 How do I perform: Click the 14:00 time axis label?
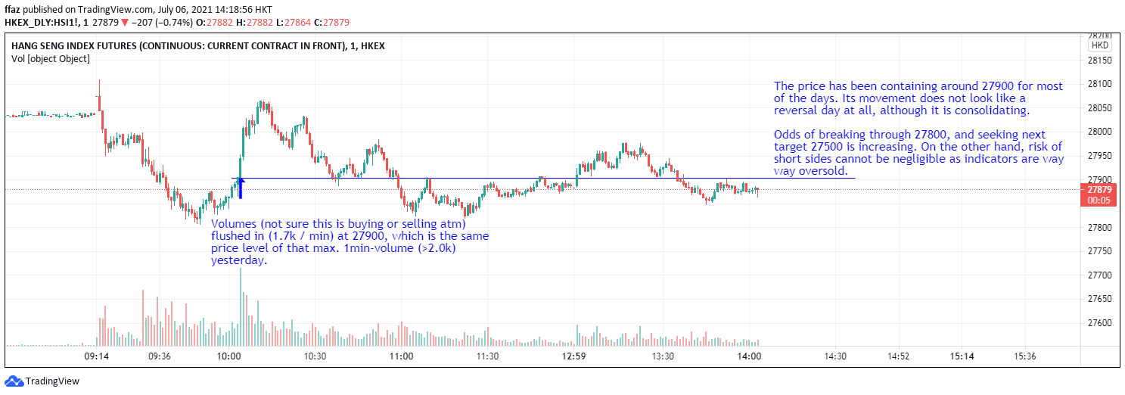tap(749, 356)
